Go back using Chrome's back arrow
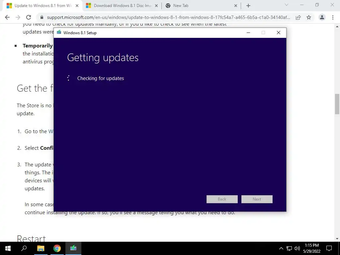Image resolution: width=340 pixels, height=255 pixels. pyautogui.click(x=7, y=17)
